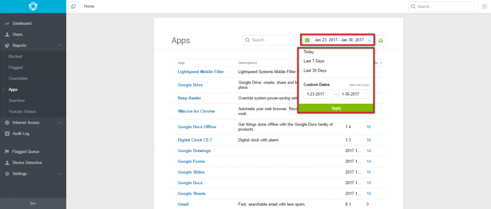
Task: Click the Flagged Queue flag icon
Action: coord(7,152)
